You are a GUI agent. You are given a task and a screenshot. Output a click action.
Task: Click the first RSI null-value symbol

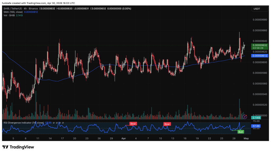pos(53,123)
